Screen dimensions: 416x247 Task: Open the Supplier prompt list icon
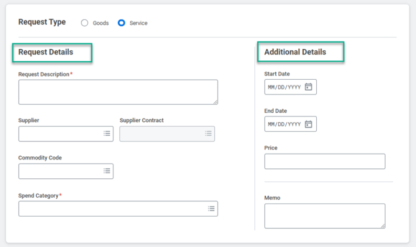click(x=107, y=134)
